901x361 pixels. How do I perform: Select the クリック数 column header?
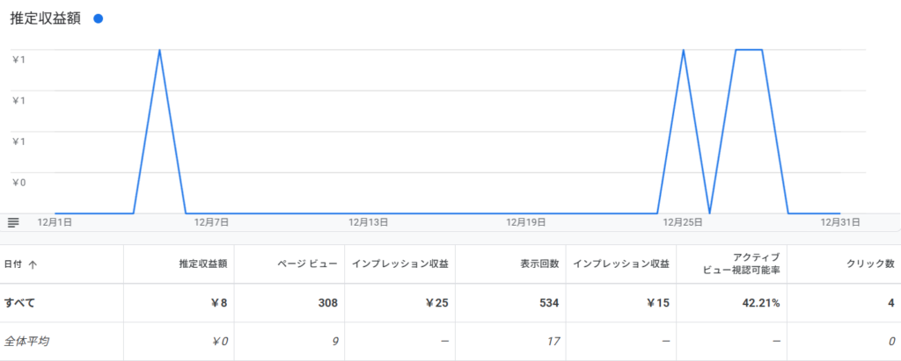point(869,264)
